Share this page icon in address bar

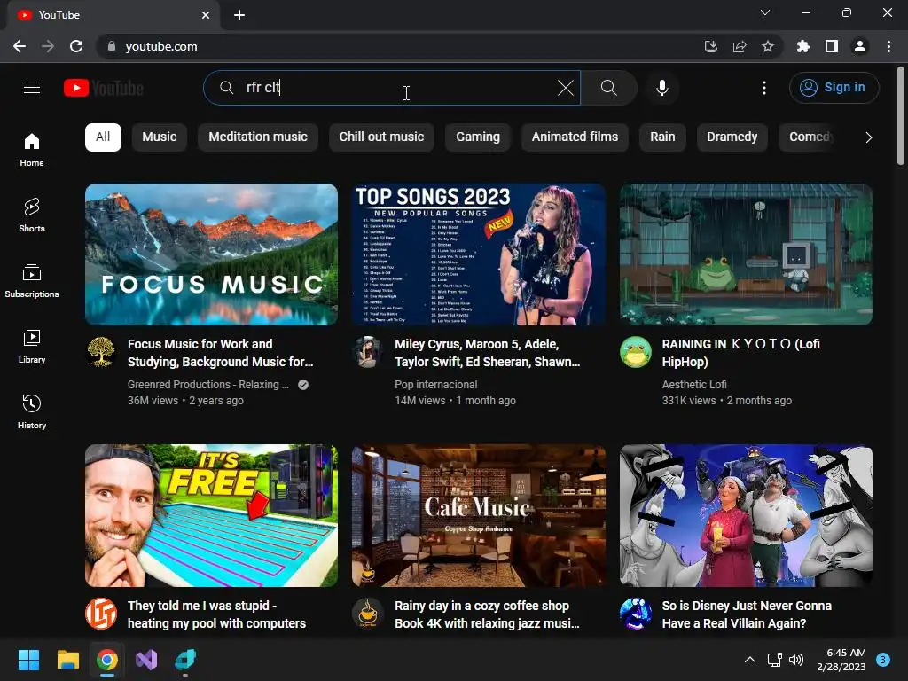740,46
